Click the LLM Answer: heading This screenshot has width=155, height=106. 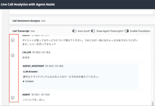tap(30, 71)
